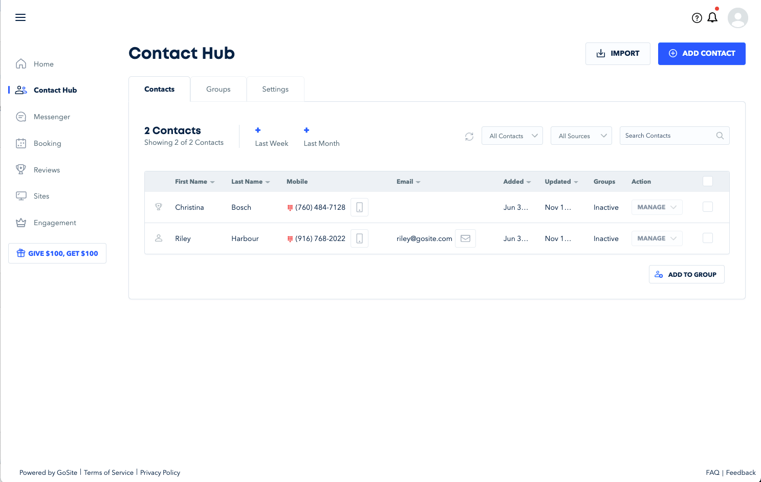This screenshot has height=482, width=761.
Task: Open the All Sources filter dropdown
Action: (x=581, y=136)
